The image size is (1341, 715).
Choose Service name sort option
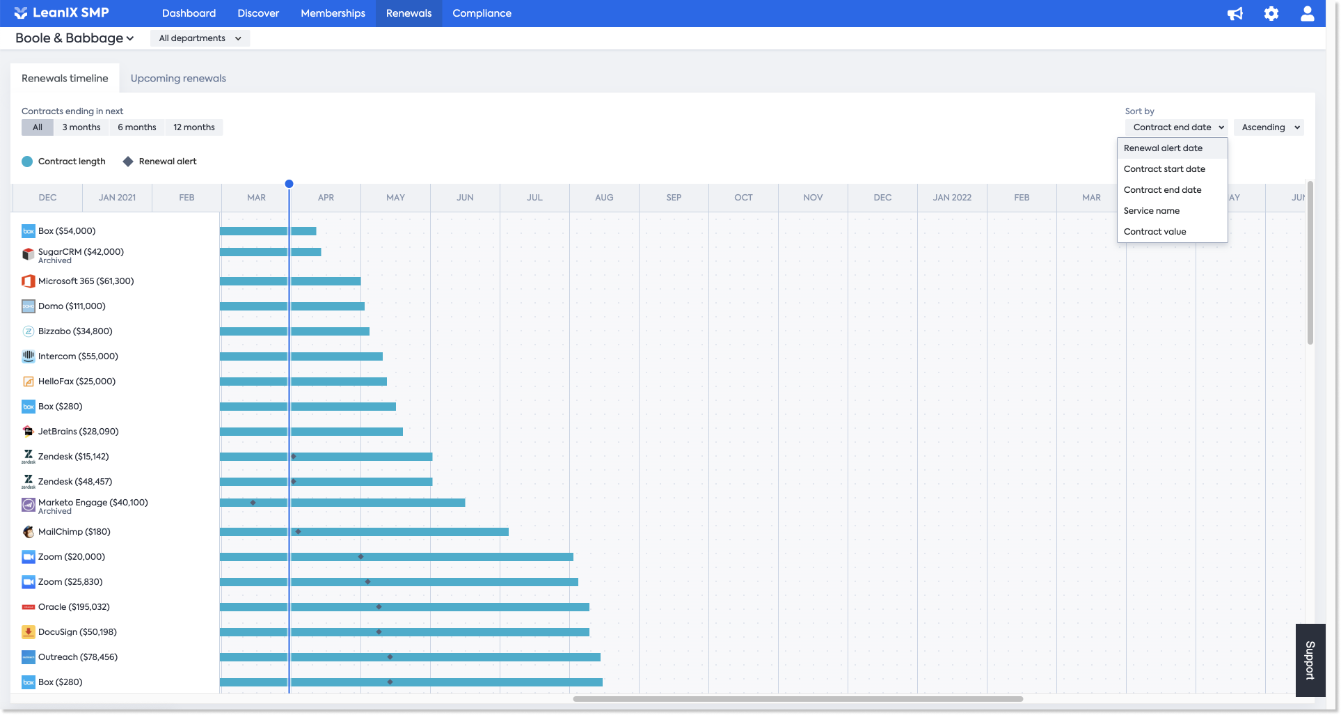1172,211
